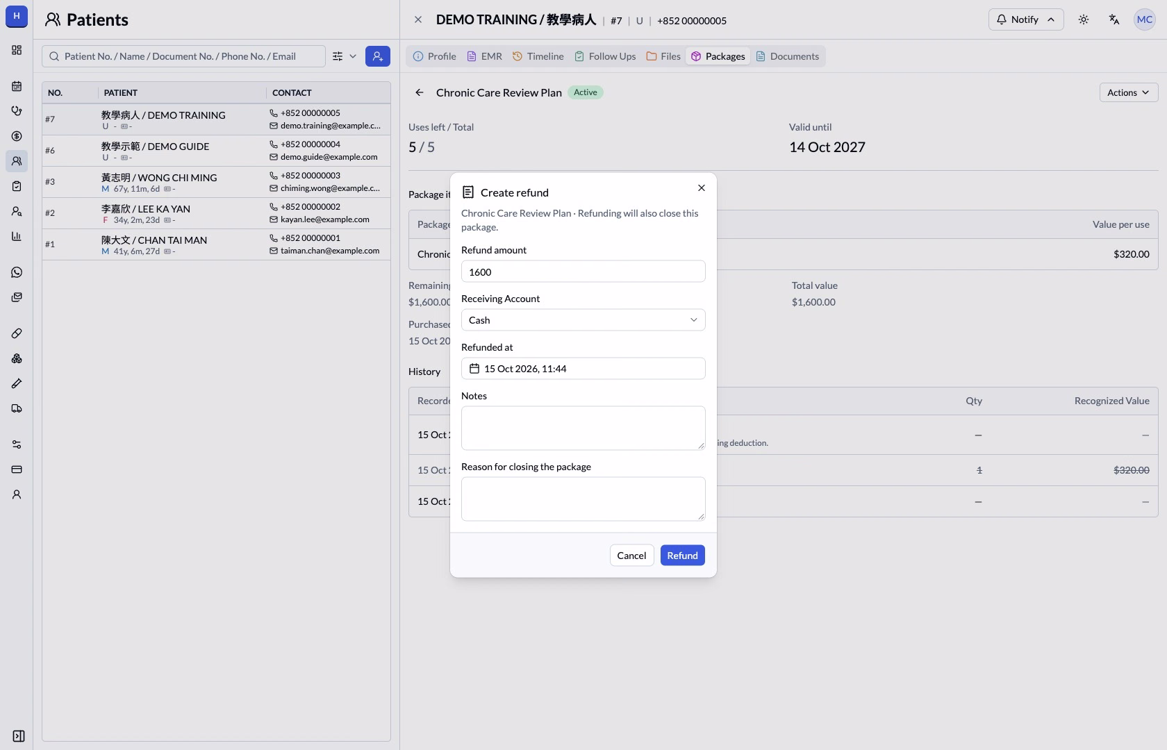This screenshot has height=750, width=1167.
Task: Switch to the Follow Ups tab
Action: tap(605, 56)
